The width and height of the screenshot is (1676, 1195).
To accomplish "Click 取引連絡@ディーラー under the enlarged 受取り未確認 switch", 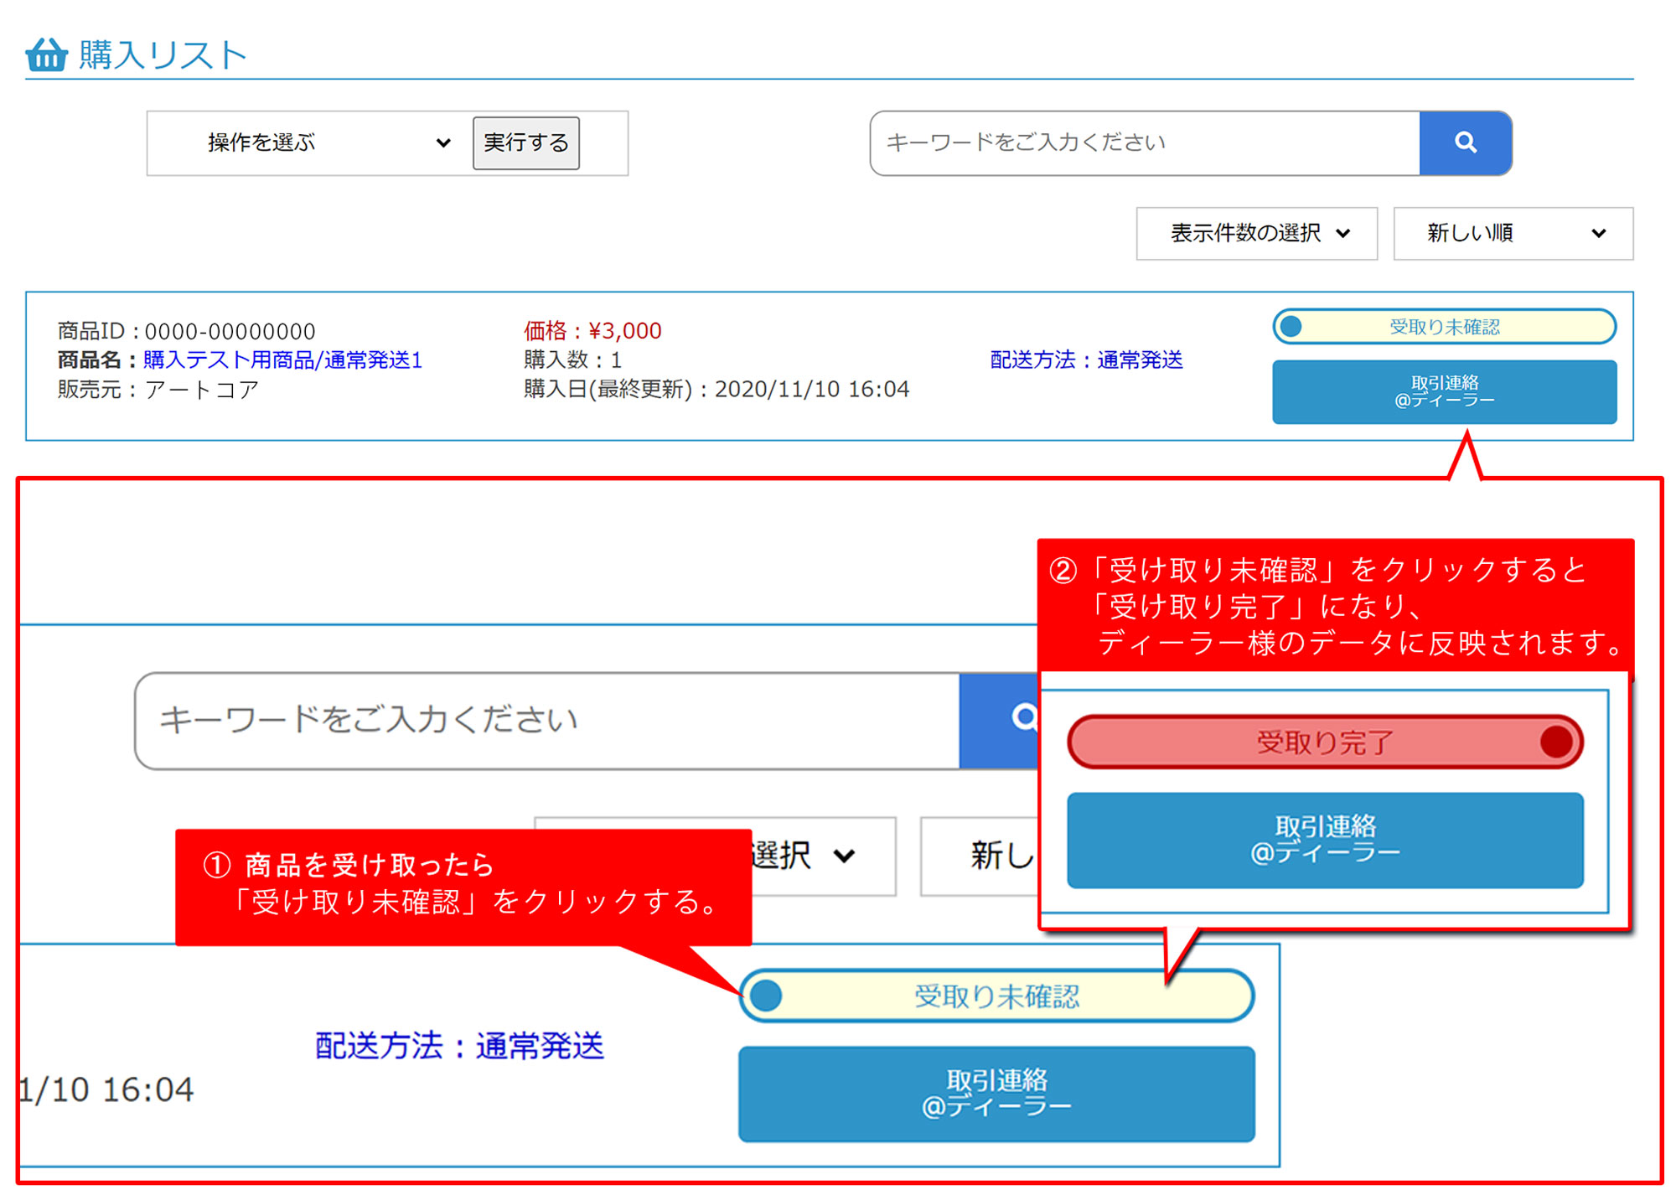I will [996, 1093].
